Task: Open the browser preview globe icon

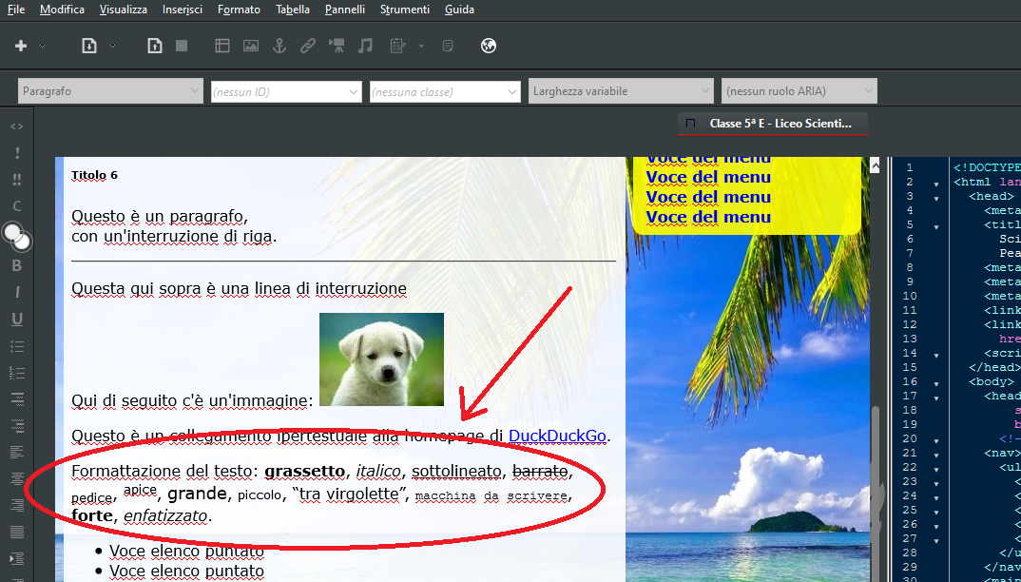Action: tap(489, 46)
